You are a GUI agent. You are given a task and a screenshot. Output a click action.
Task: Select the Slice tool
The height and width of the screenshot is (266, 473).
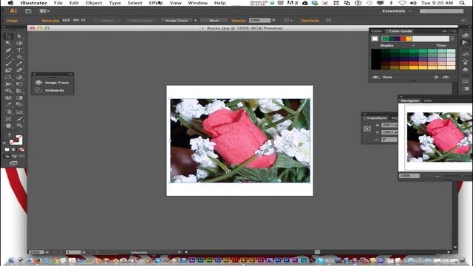[19, 119]
